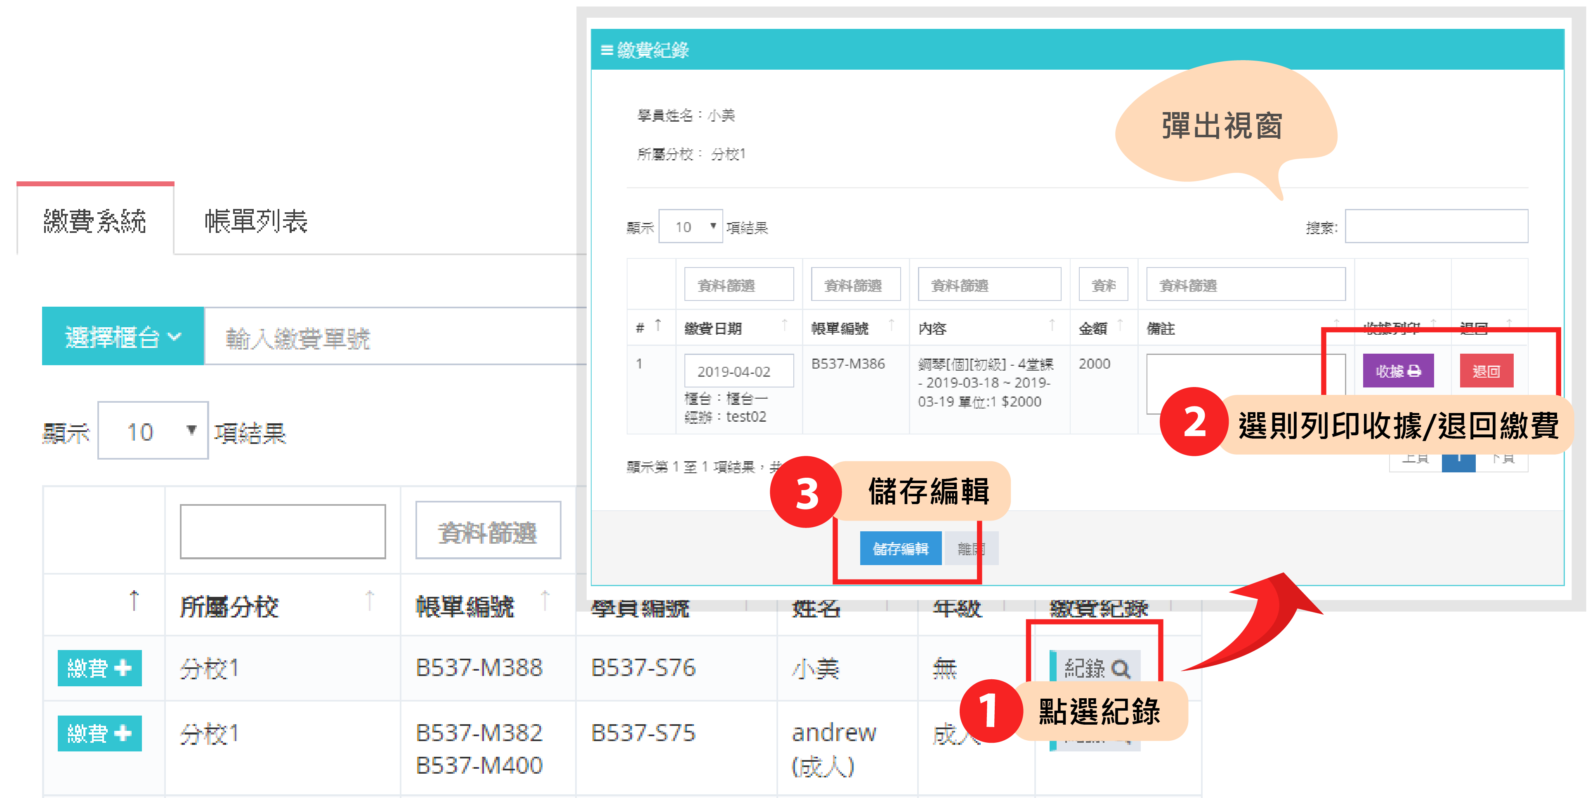Switch to the 帳單列表 tab
Screen dimensions: 1595x798
pos(256,221)
